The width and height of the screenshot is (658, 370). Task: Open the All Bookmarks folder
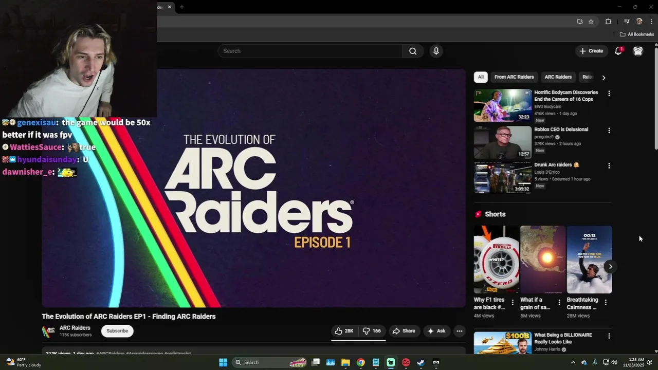point(636,34)
